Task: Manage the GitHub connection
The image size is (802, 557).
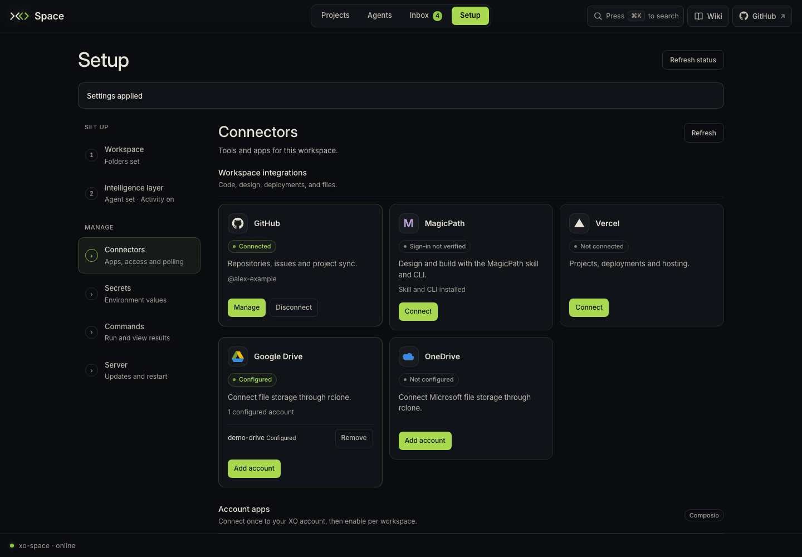Action: point(247,307)
